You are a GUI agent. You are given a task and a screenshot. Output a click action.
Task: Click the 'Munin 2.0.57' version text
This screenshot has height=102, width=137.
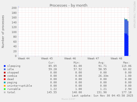coord(68,99)
